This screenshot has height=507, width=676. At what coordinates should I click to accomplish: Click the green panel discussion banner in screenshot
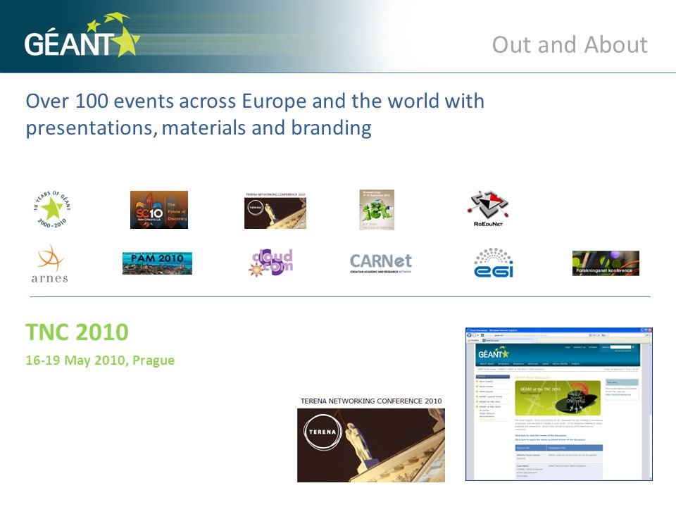click(558, 398)
